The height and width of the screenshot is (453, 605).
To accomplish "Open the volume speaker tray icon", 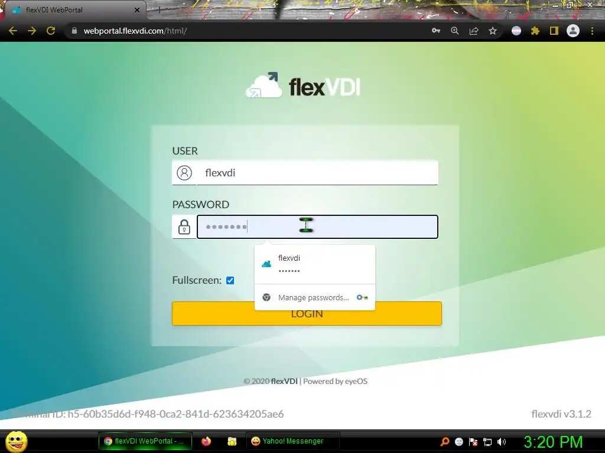I will (502, 442).
